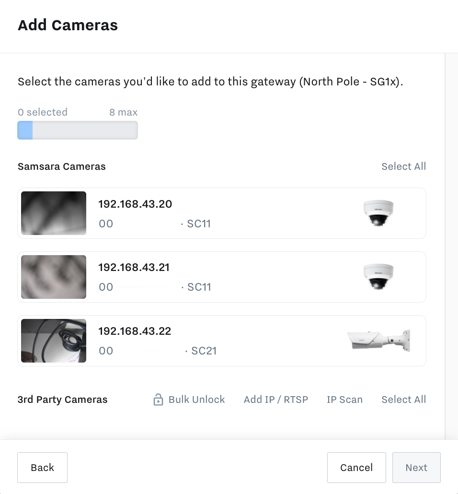Click the '0 selected' counter text
The height and width of the screenshot is (494, 458).
[43, 112]
